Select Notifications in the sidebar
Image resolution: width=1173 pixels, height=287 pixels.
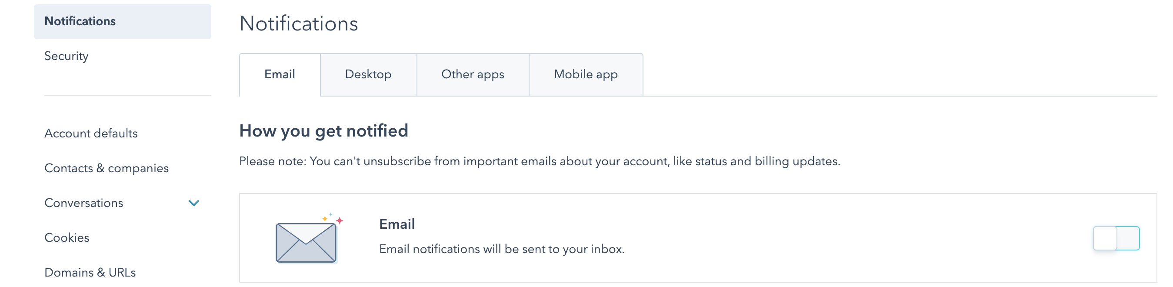pos(80,21)
